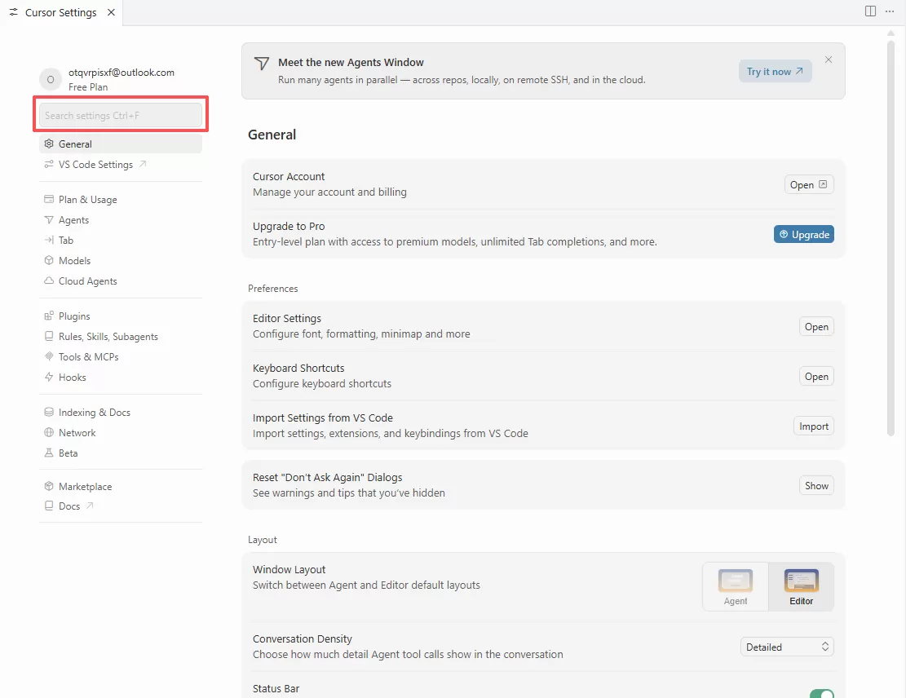This screenshot has width=906, height=698.
Task: Click the Indexing & Docs database icon
Action: tap(49, 412)
